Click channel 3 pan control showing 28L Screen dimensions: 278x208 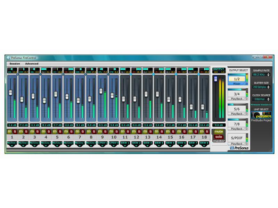pos(34,70)
